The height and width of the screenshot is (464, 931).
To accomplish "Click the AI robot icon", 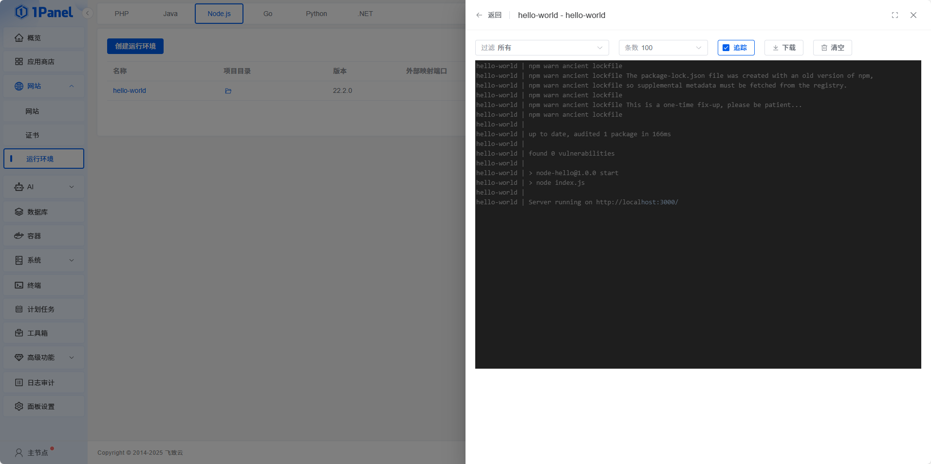I will 19,187.
